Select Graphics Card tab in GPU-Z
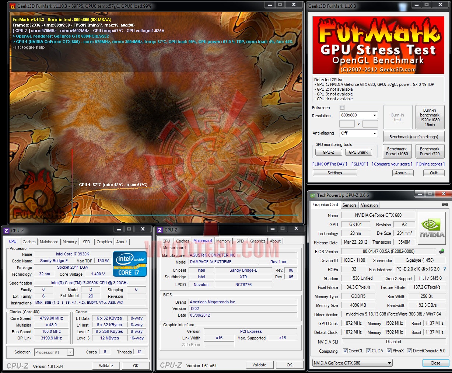The height and width of the screenshot is (373, 452). 326,205
